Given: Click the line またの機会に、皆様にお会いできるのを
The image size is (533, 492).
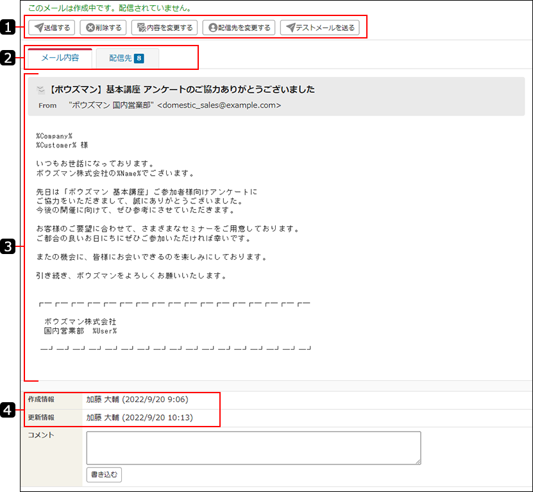Looking at the screenshot, I should pyautogui.click(x=152, y=257).
